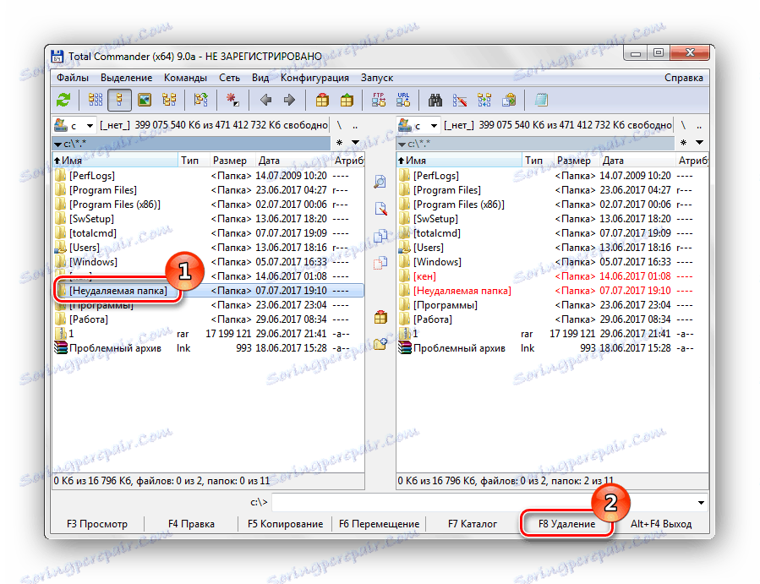Open the Notepad toolbar icon
Image resolution: width=760 pixels, height=584 pixels.
pos(541,100)
